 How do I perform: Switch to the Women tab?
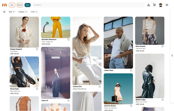[20, 5]
